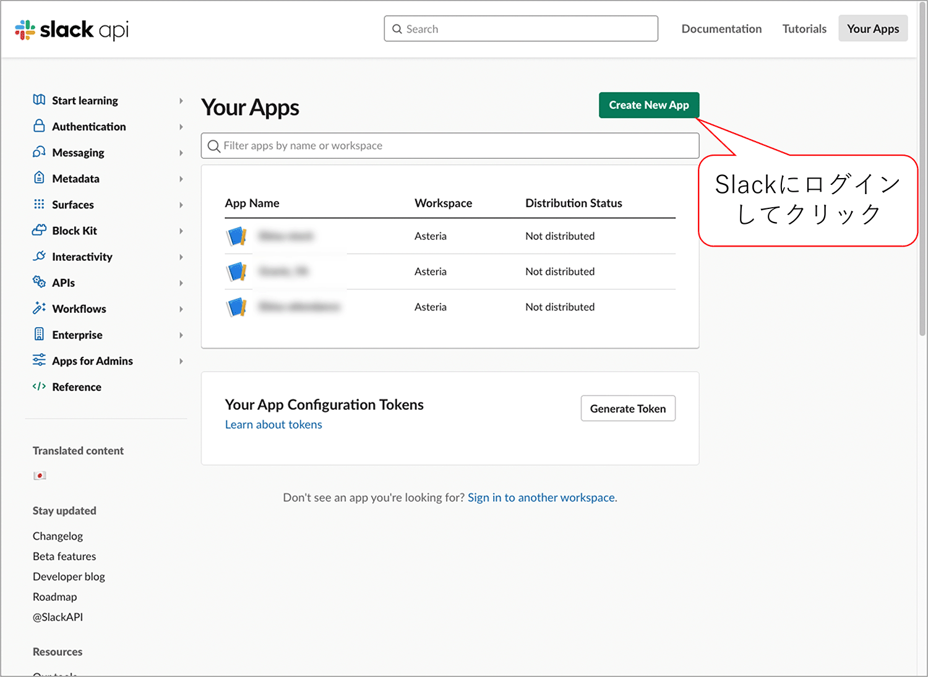The width and height of the screenshot is (928, 677).
Task: Click the second app's icon in the table
Action: 237,271
